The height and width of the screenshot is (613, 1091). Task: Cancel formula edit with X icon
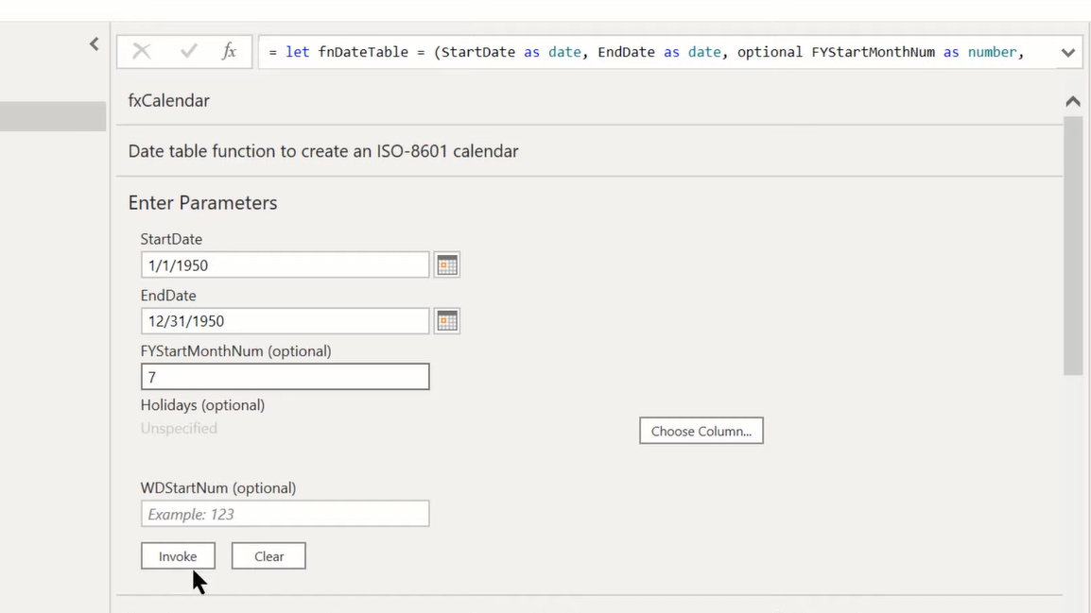click(141, 51)
